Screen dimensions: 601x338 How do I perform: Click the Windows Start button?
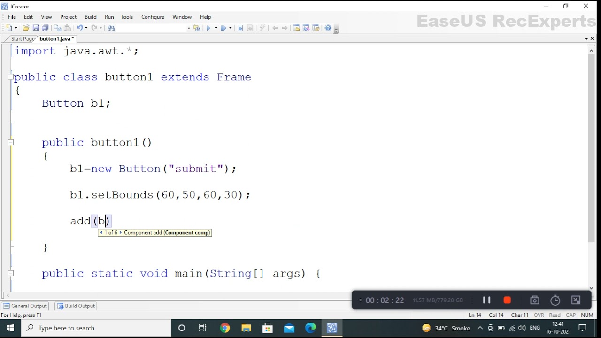[x=10, y=328]
